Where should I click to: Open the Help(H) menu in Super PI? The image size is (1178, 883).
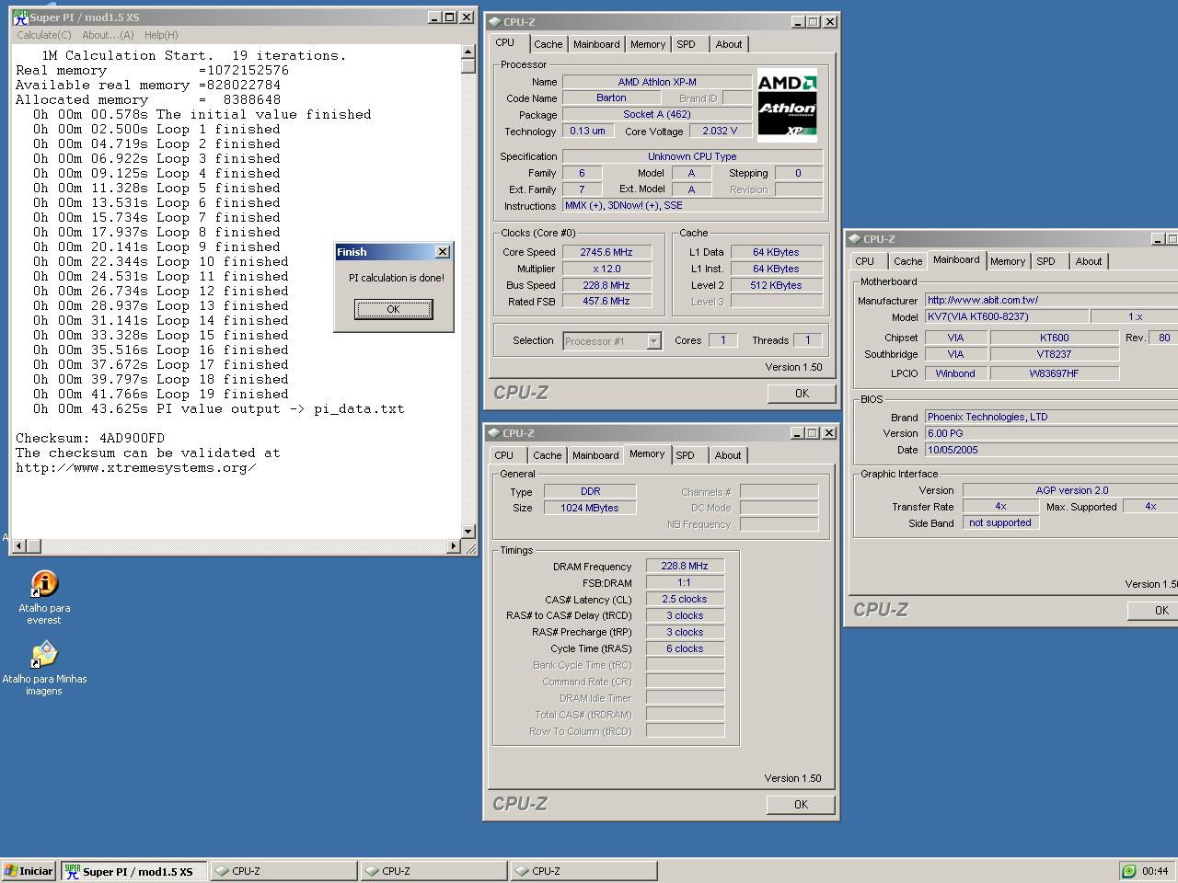[x=161, y=35]
